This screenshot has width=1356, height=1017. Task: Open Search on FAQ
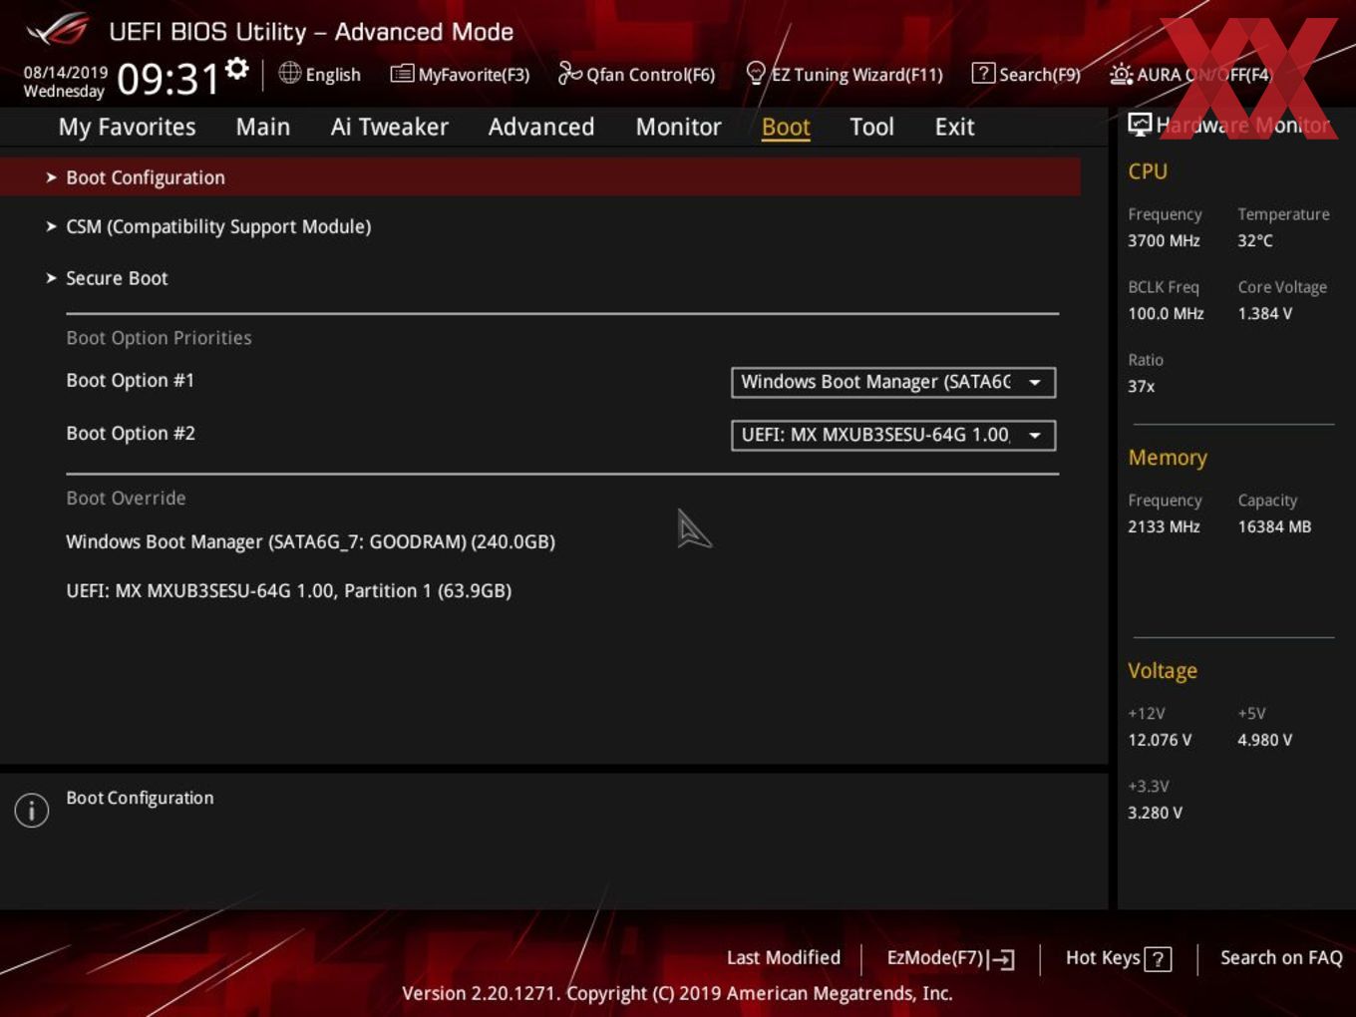[x=1281, y=957]
